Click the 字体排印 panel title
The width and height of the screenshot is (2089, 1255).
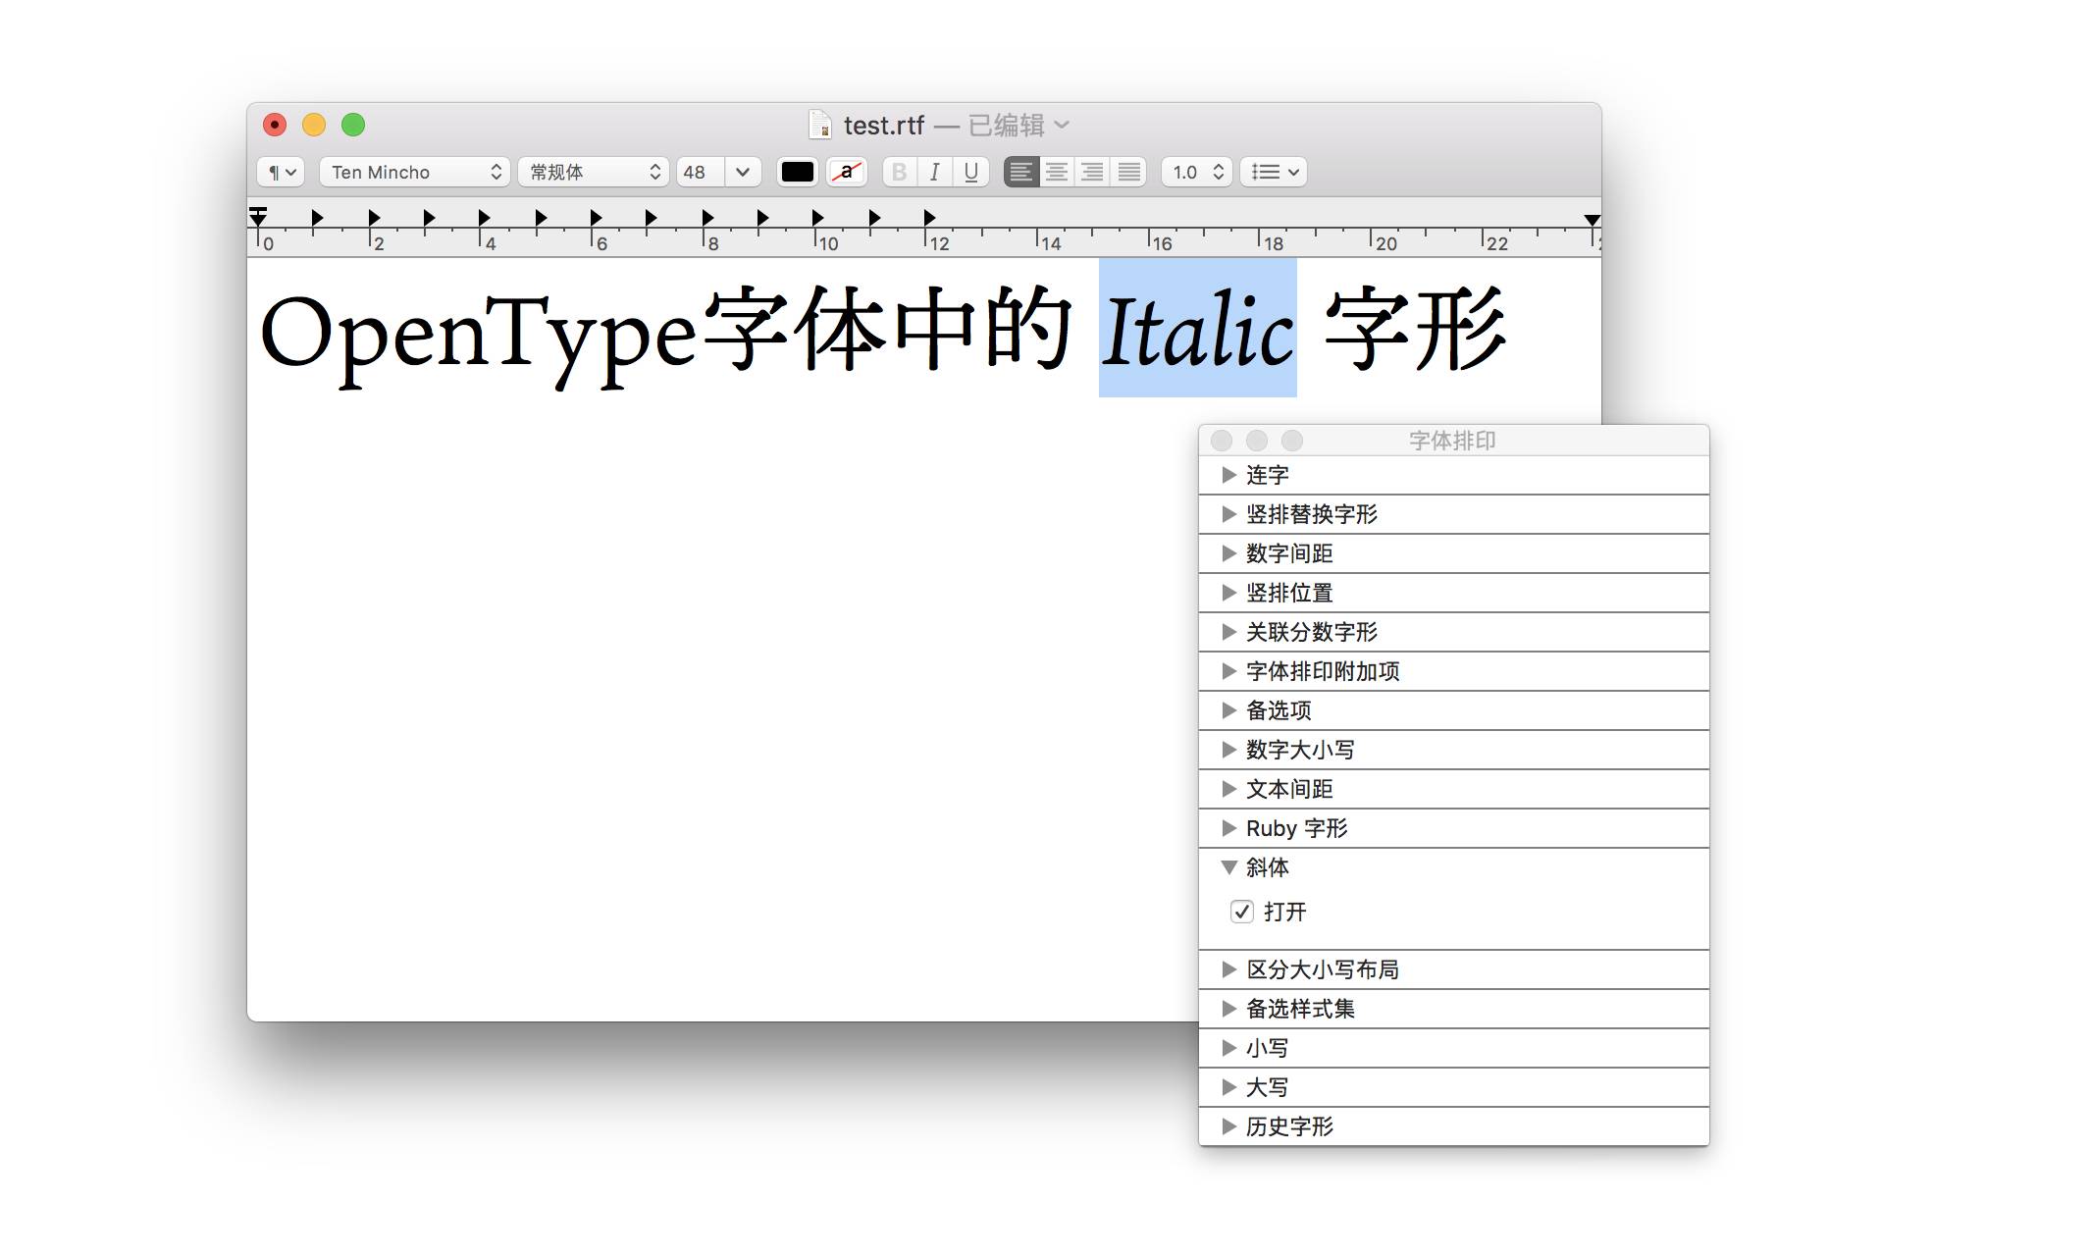pos(1452,441)
